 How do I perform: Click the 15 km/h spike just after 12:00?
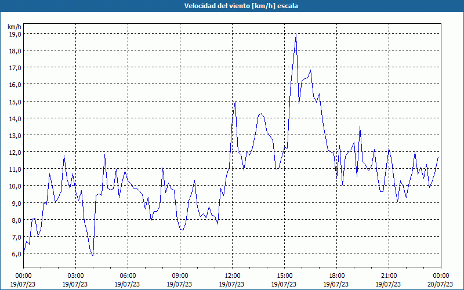[235, 102]
